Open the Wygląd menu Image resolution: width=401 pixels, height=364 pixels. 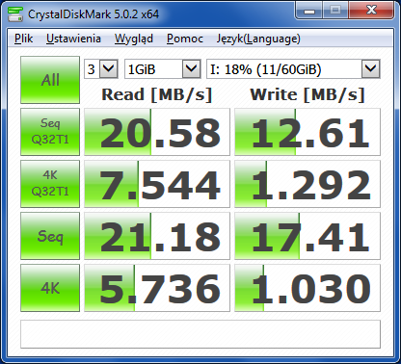pos(134,39)
